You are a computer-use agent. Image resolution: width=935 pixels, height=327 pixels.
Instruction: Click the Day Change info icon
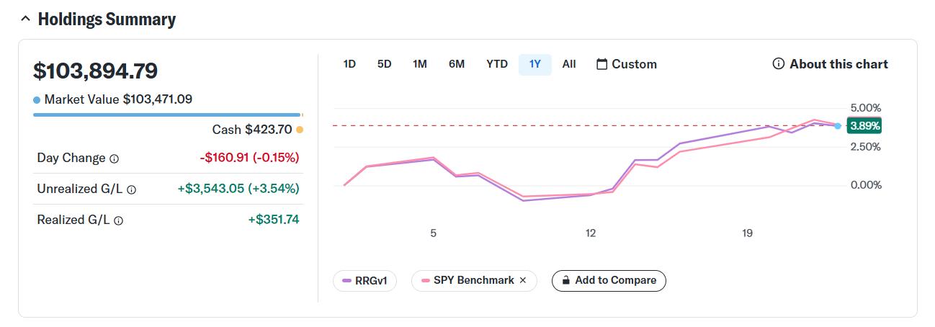click(x=114, y=158)
